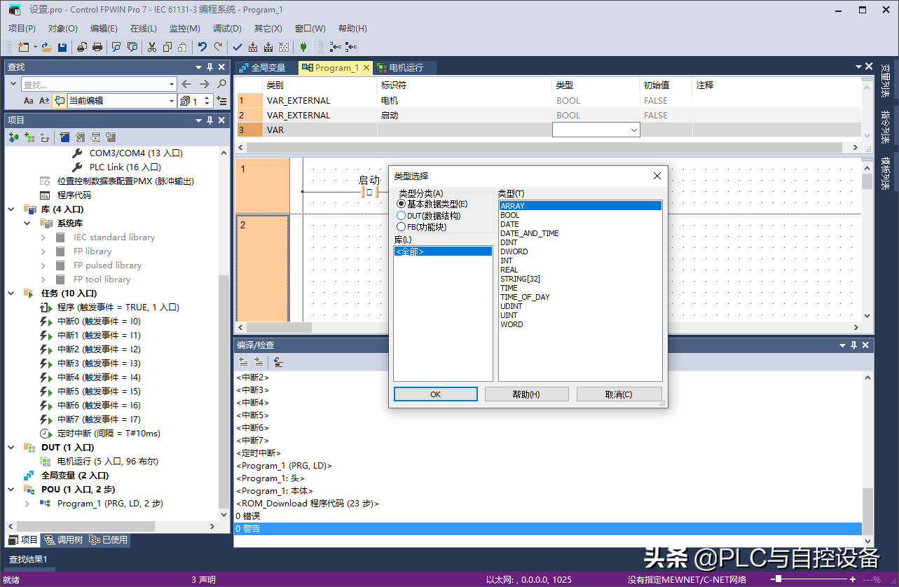
Task: Open the 调试(D) menu
Action: pyautogui.click(x=226, y=29)
